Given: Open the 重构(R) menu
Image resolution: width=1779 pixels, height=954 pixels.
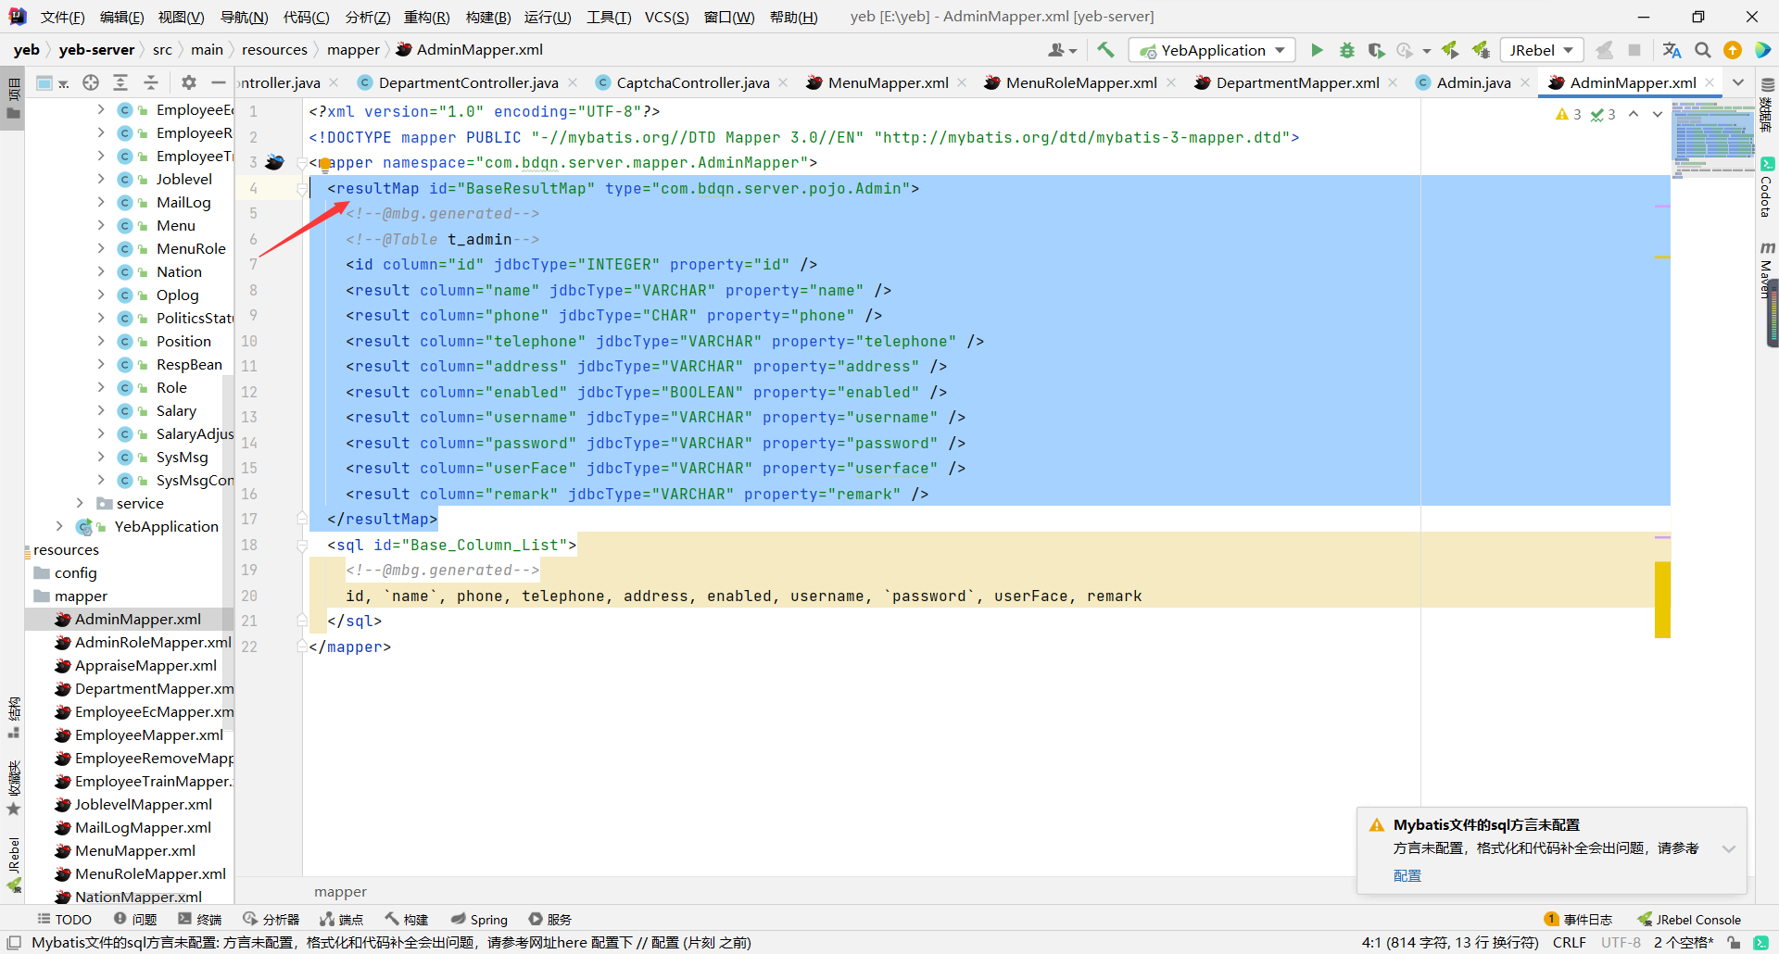Looking at the screenshot, I should click(427, 17).
